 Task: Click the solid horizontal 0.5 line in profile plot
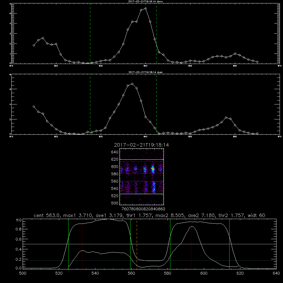tap(149, 244)
